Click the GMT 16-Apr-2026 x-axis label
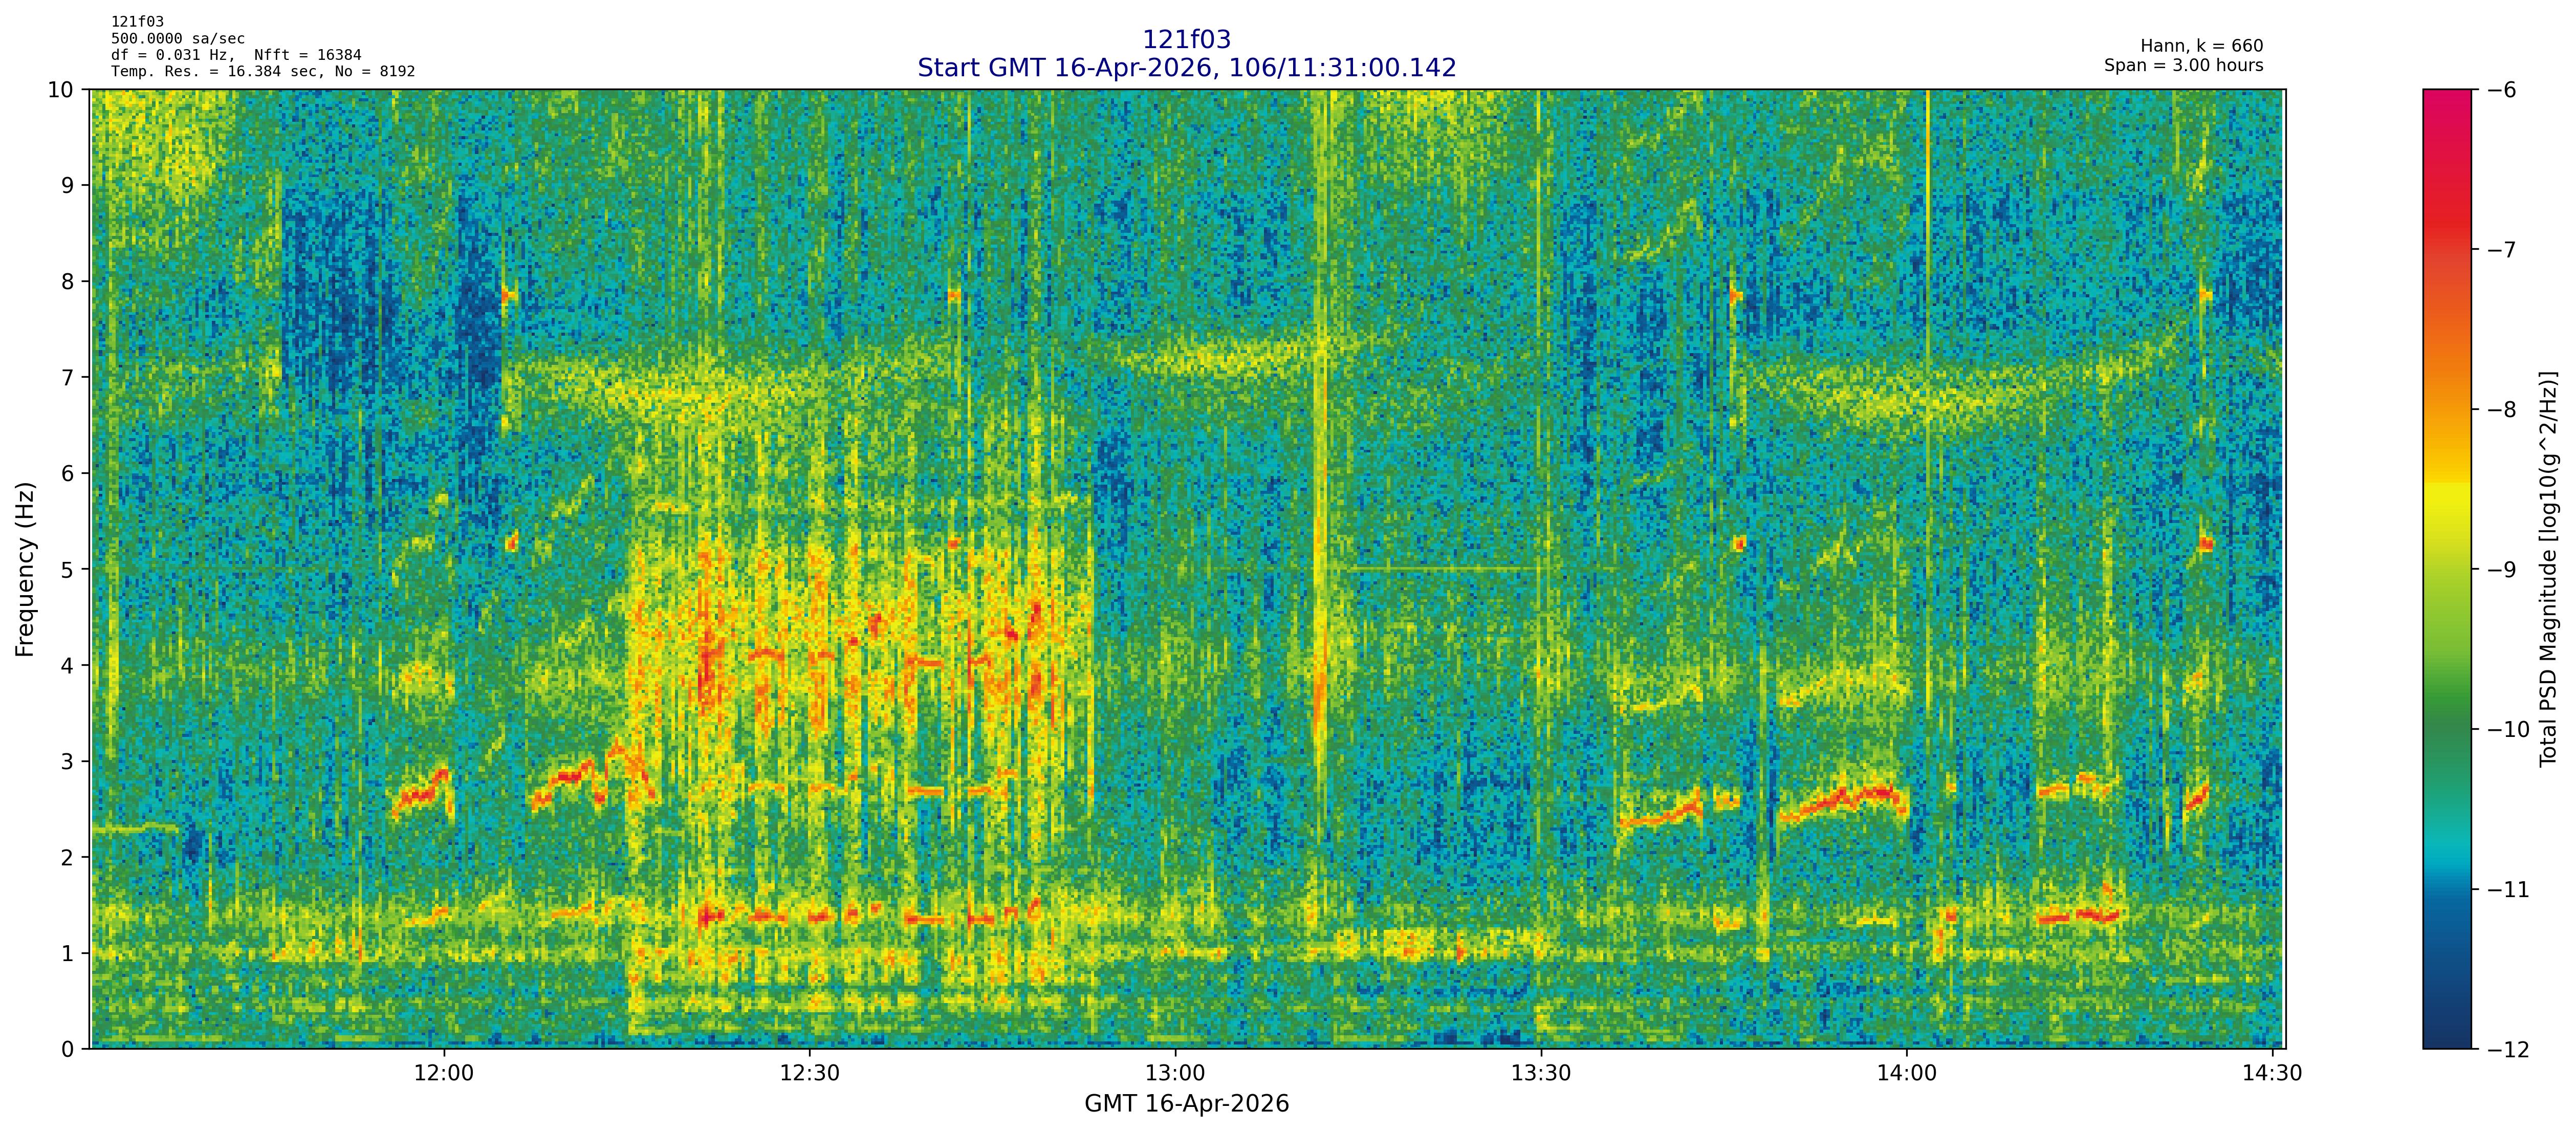The height and width of the screenshot is (1132, 2576). coord(1186,1104)
